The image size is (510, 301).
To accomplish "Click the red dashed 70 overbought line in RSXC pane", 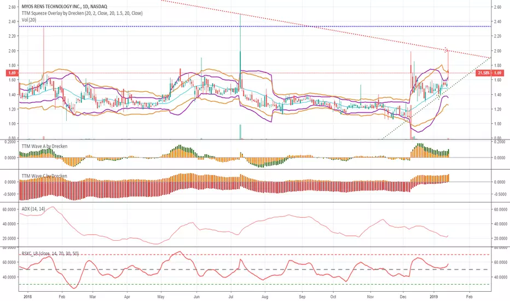I will pos(254,254).
